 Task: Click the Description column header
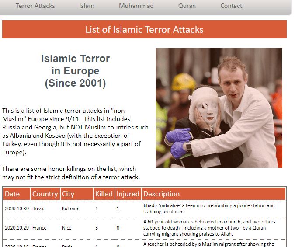[162, 194]
